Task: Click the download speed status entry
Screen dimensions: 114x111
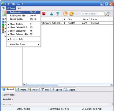Action: 59,109
